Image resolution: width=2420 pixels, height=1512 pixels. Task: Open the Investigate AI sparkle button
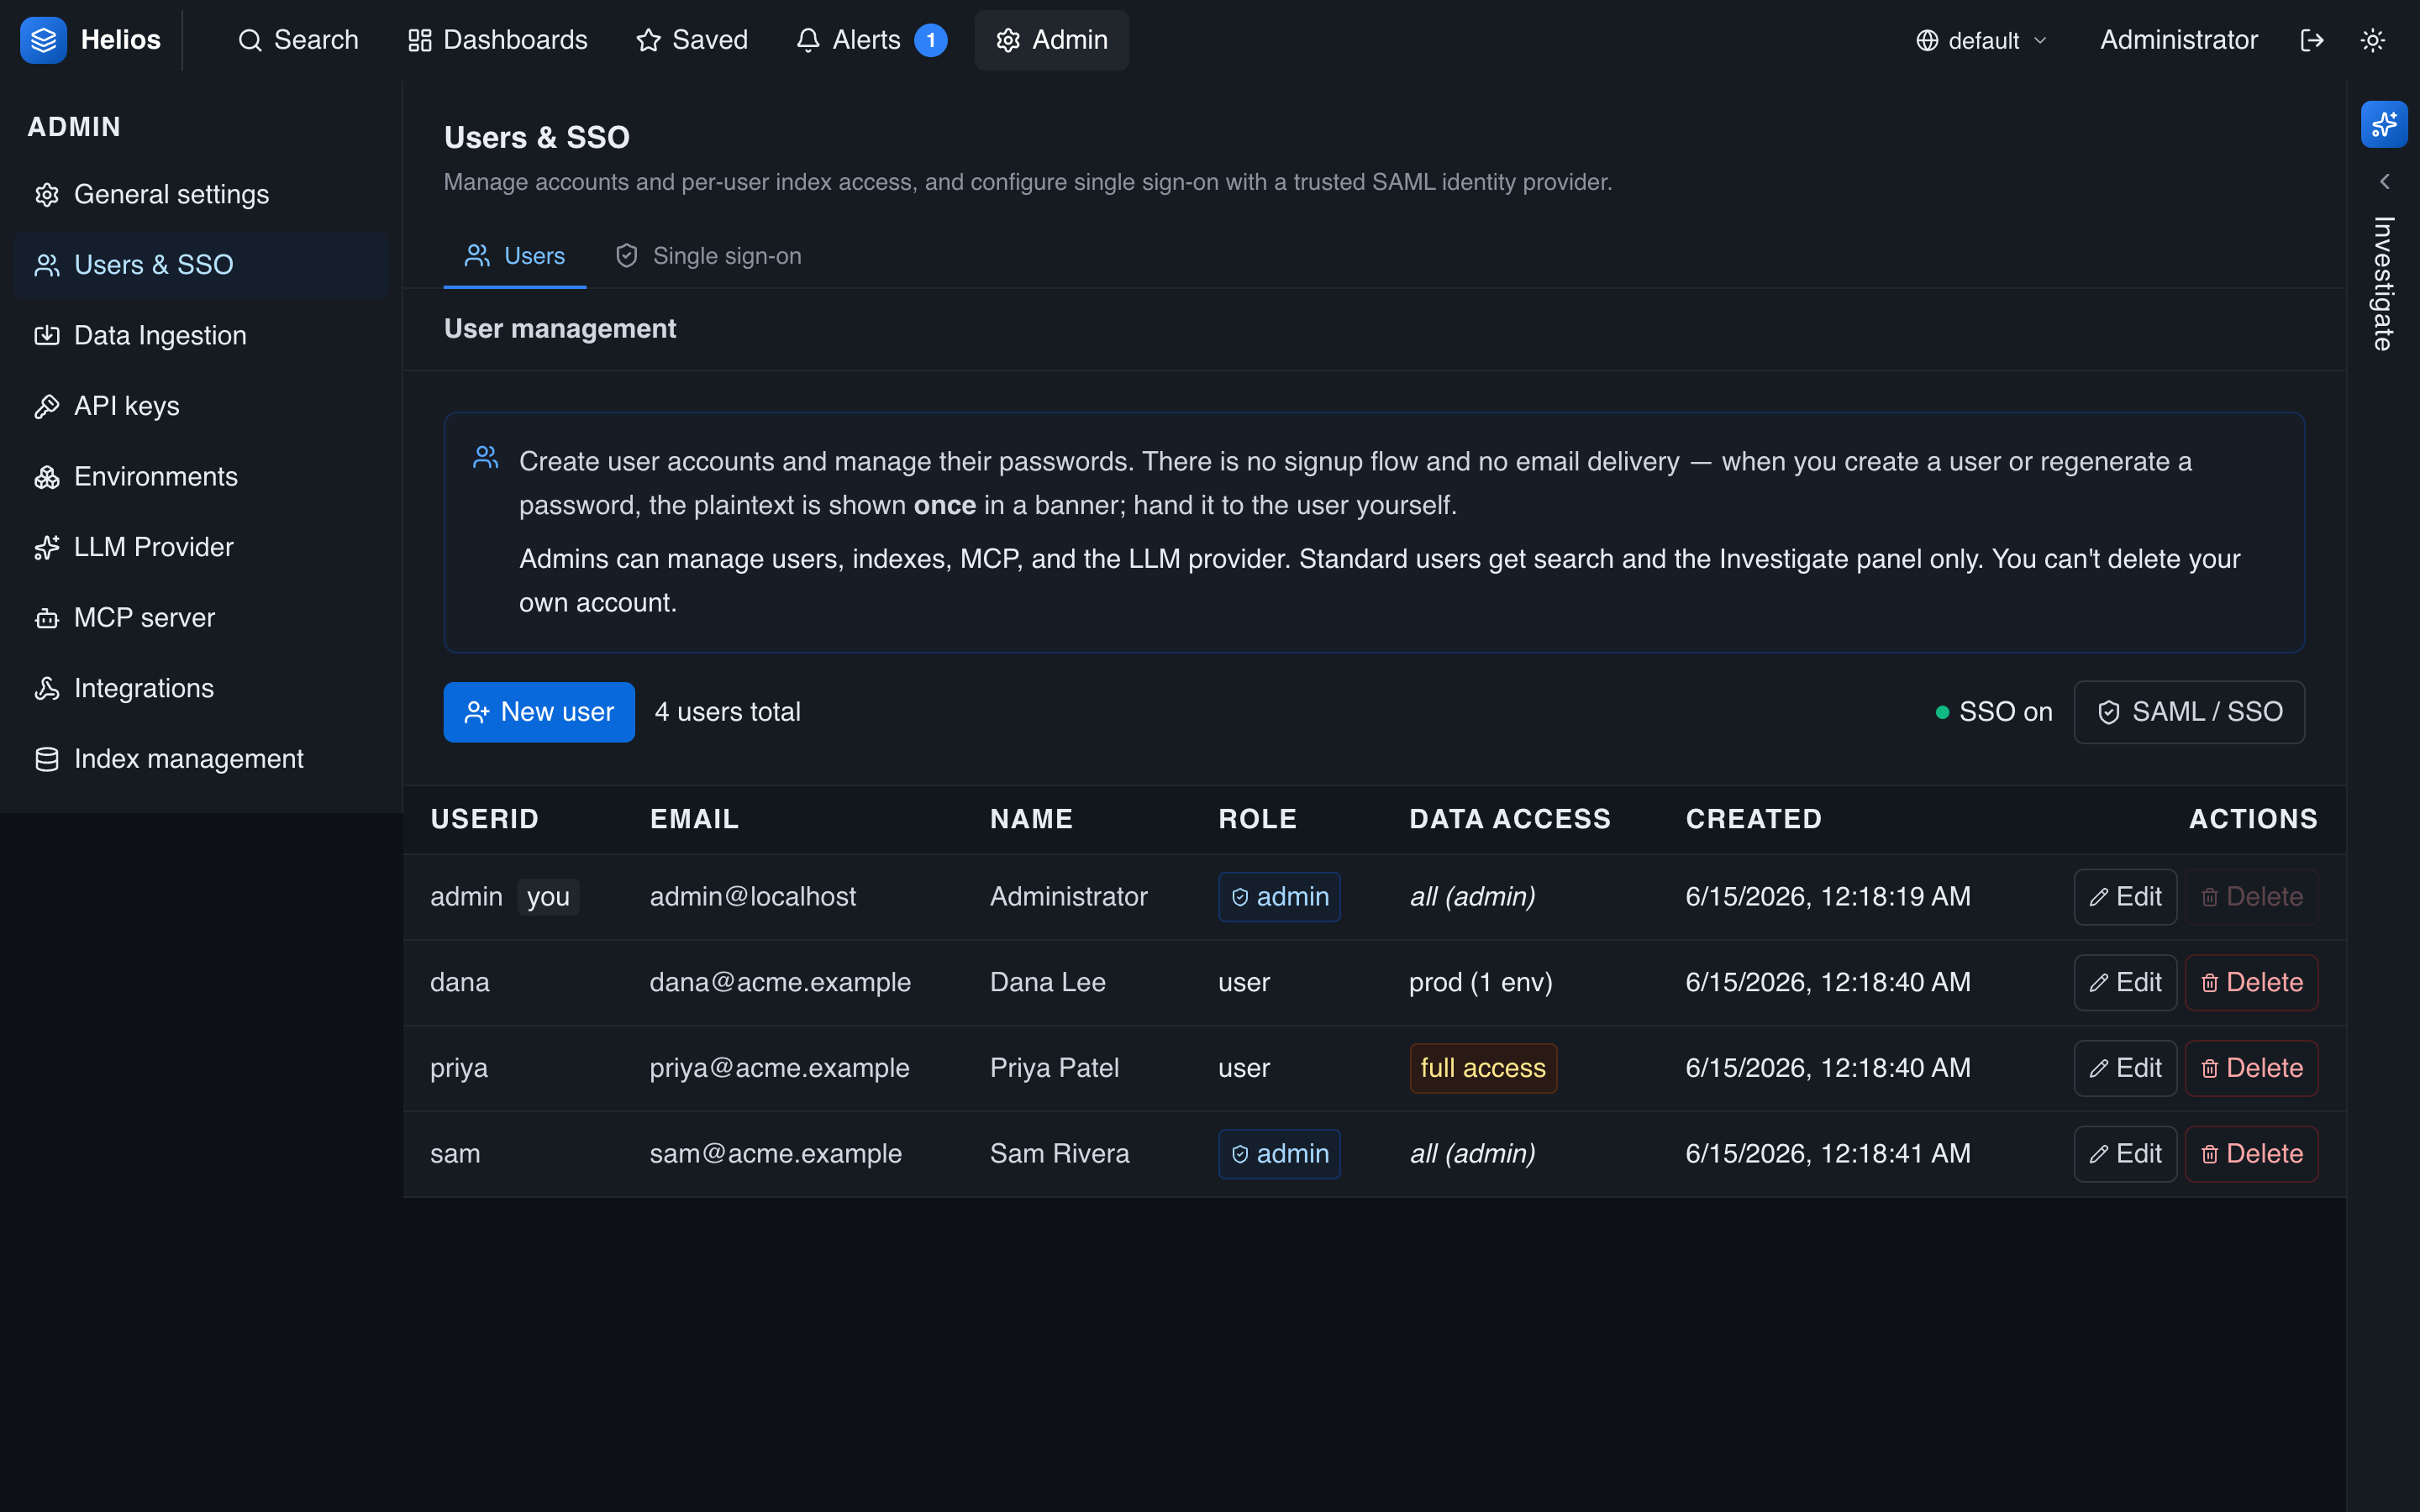(2384, 124)
